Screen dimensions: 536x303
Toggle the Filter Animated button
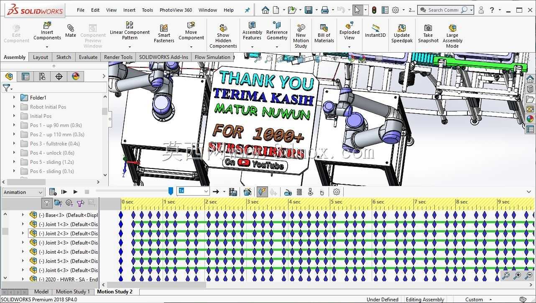click(x=58, y=203)
